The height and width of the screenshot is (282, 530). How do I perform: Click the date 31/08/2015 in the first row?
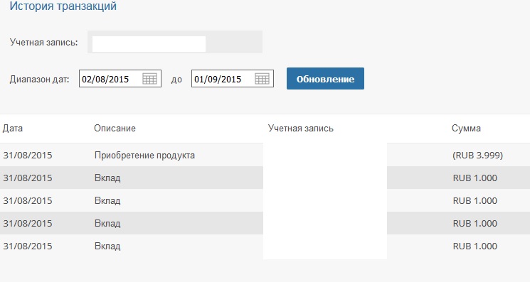coord(28,155)
